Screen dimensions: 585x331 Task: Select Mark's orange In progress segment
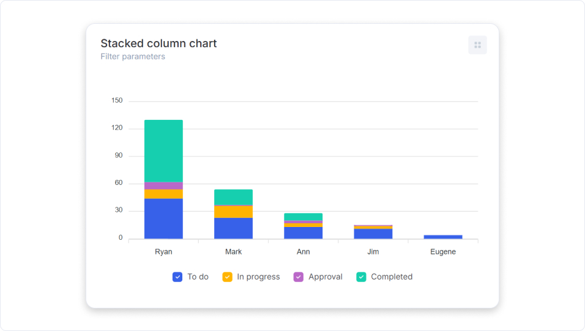(x=233, y=212)
